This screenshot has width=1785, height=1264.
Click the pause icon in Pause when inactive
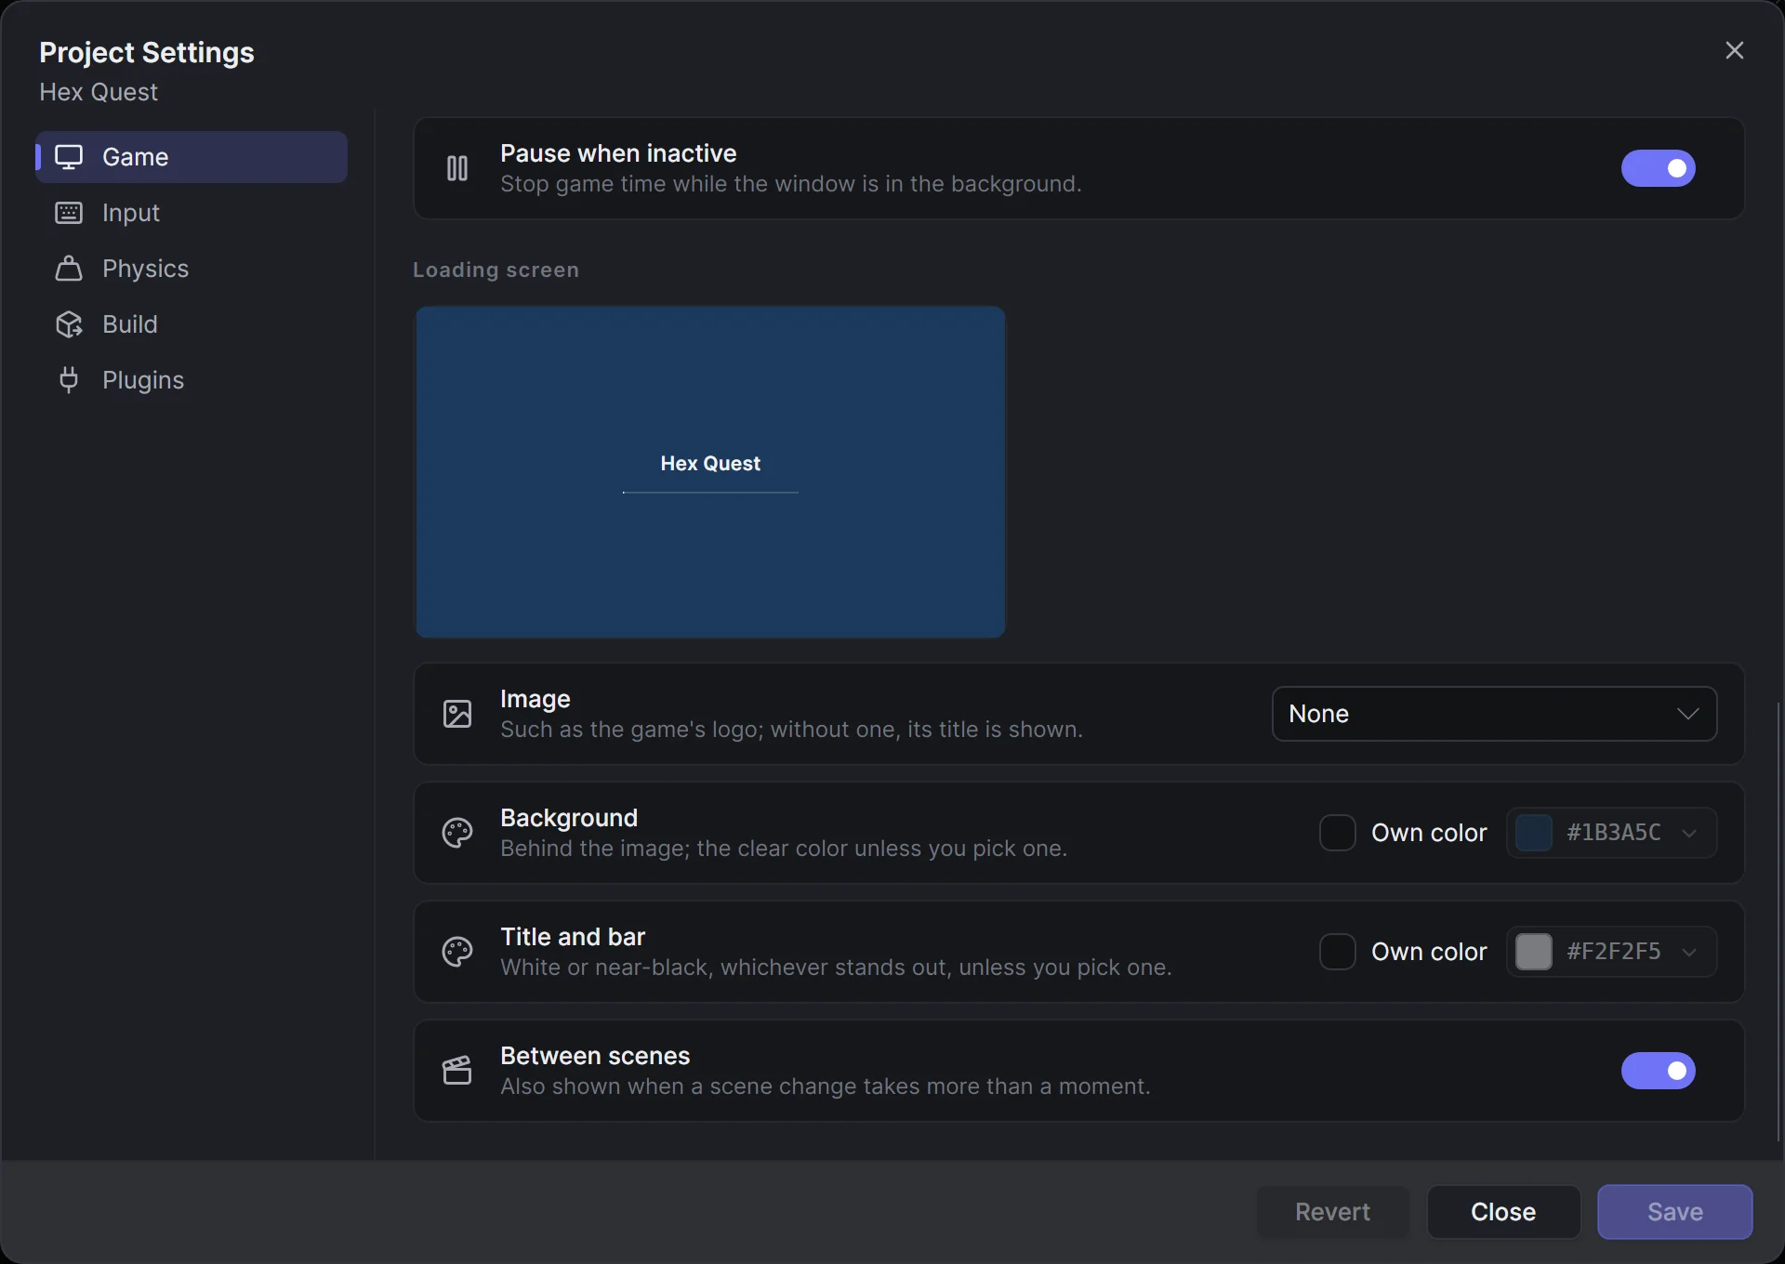click(457, 168)
